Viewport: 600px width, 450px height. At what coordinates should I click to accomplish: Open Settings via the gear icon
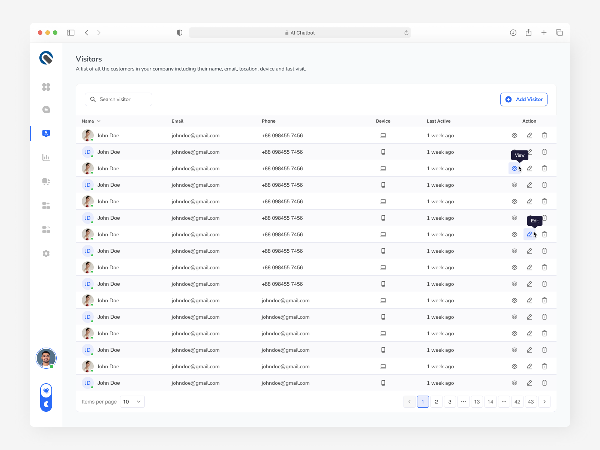pyautogui.click(x=46, y=253)
